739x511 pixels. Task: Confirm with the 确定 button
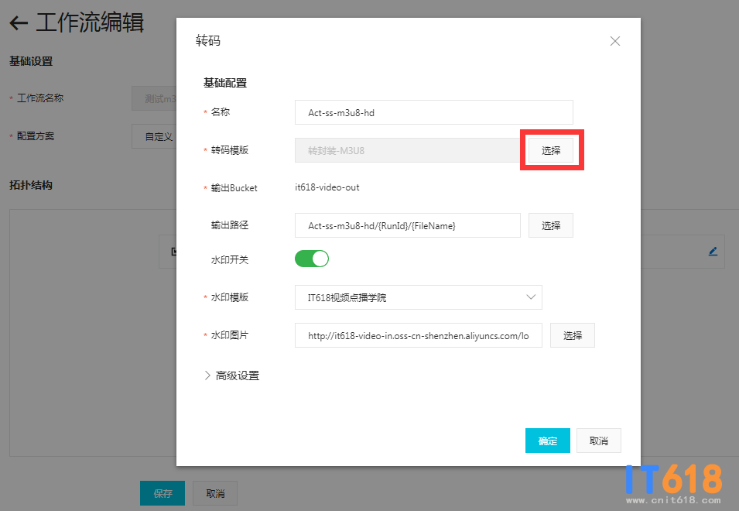548,441
